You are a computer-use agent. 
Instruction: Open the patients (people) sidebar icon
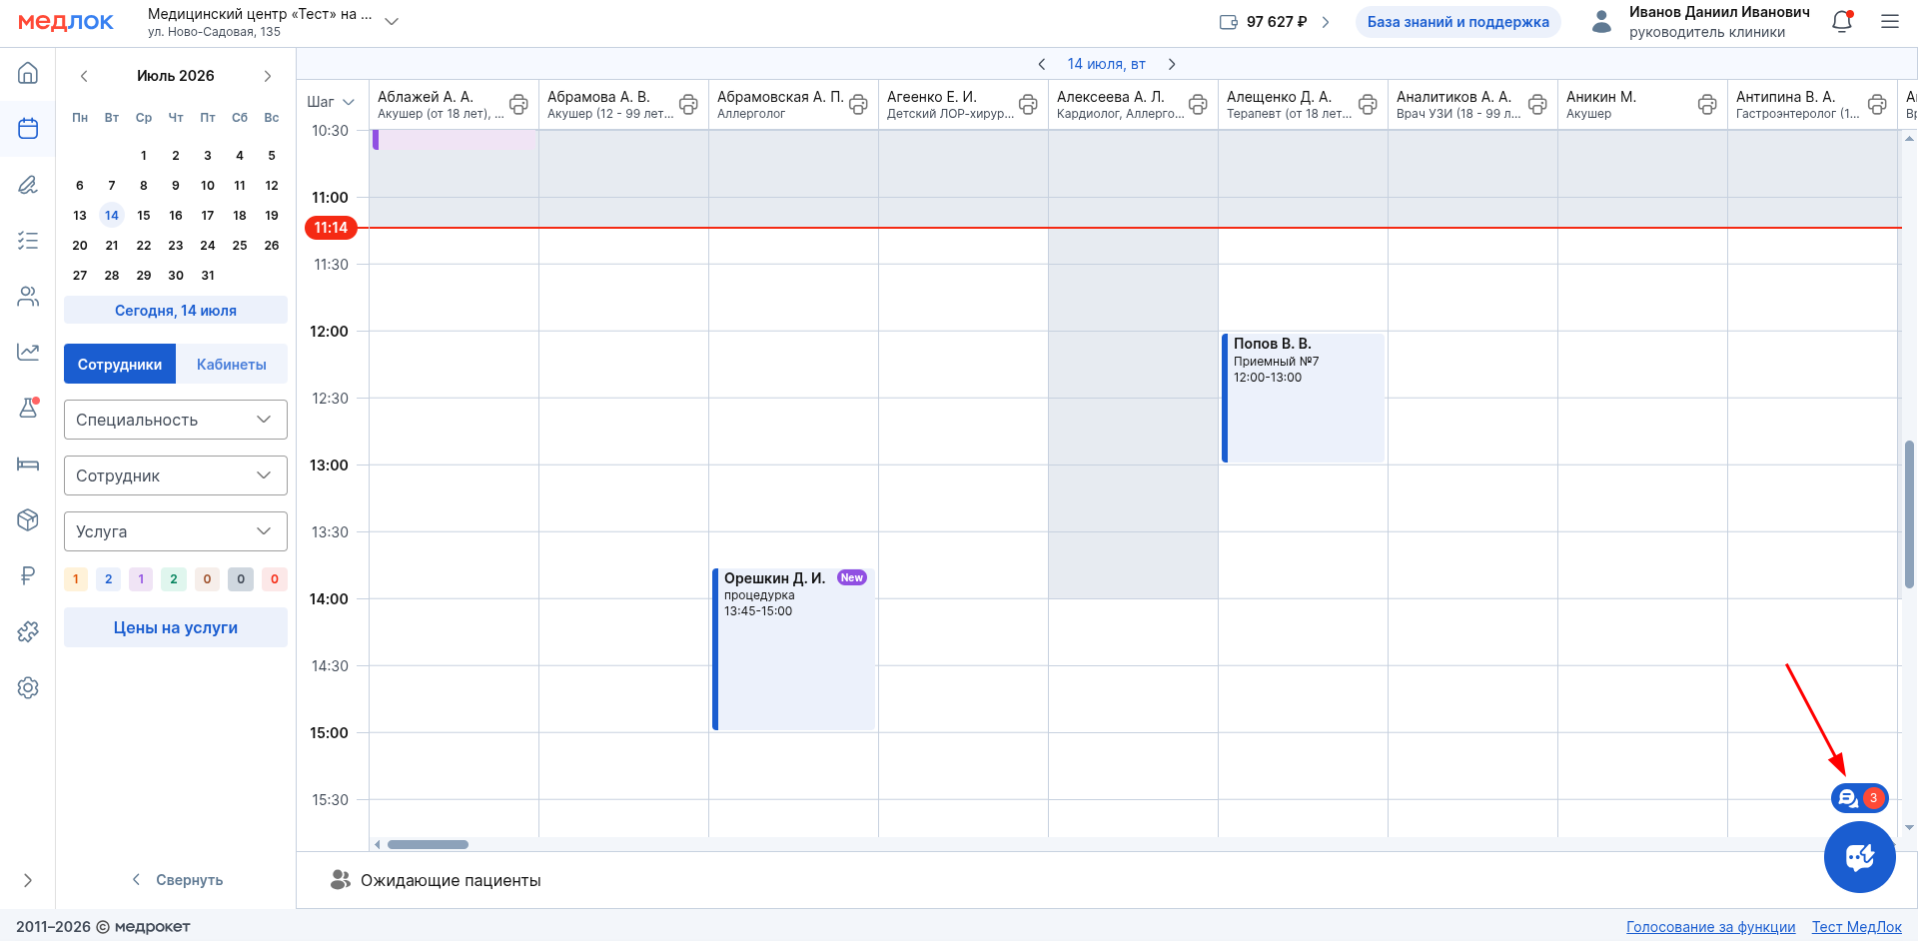coord(28,297)
